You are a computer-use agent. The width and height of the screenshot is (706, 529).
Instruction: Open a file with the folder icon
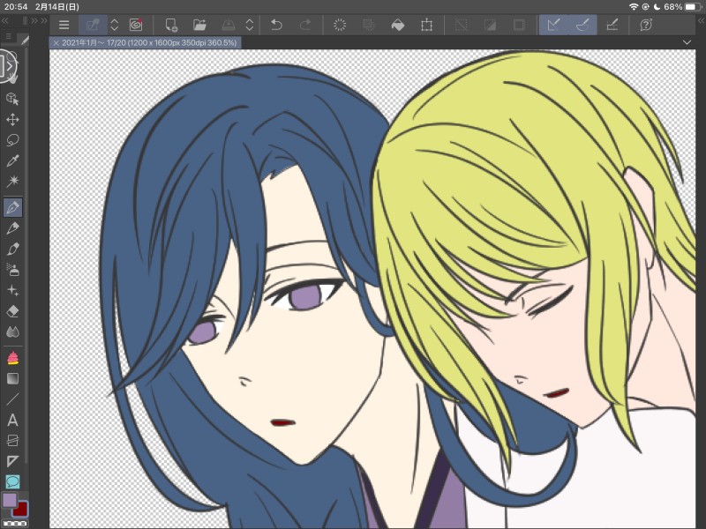pyautogui.click(x=199, y=25)
